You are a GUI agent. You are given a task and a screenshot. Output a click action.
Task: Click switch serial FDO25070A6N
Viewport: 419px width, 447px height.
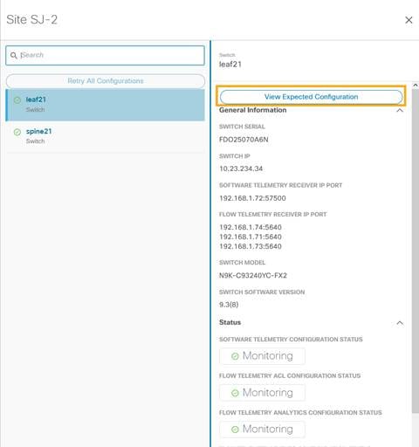[x=244, y=140]
